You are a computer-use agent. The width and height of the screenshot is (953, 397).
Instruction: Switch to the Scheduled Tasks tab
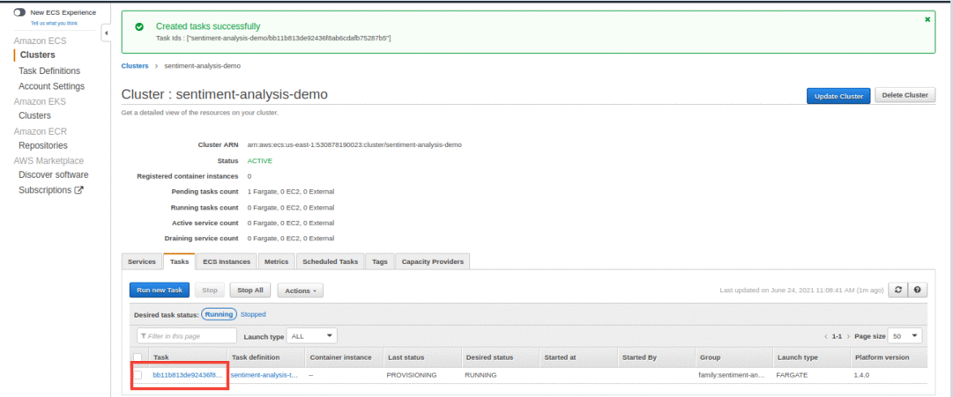pos(330,261)
